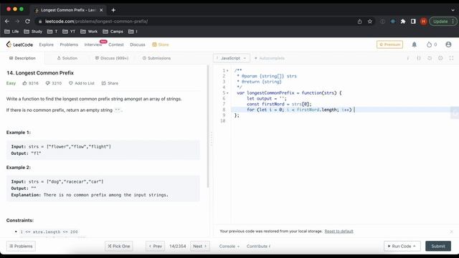459x258 pixels.
Task: Click the browser share icon
Action: 359,21
